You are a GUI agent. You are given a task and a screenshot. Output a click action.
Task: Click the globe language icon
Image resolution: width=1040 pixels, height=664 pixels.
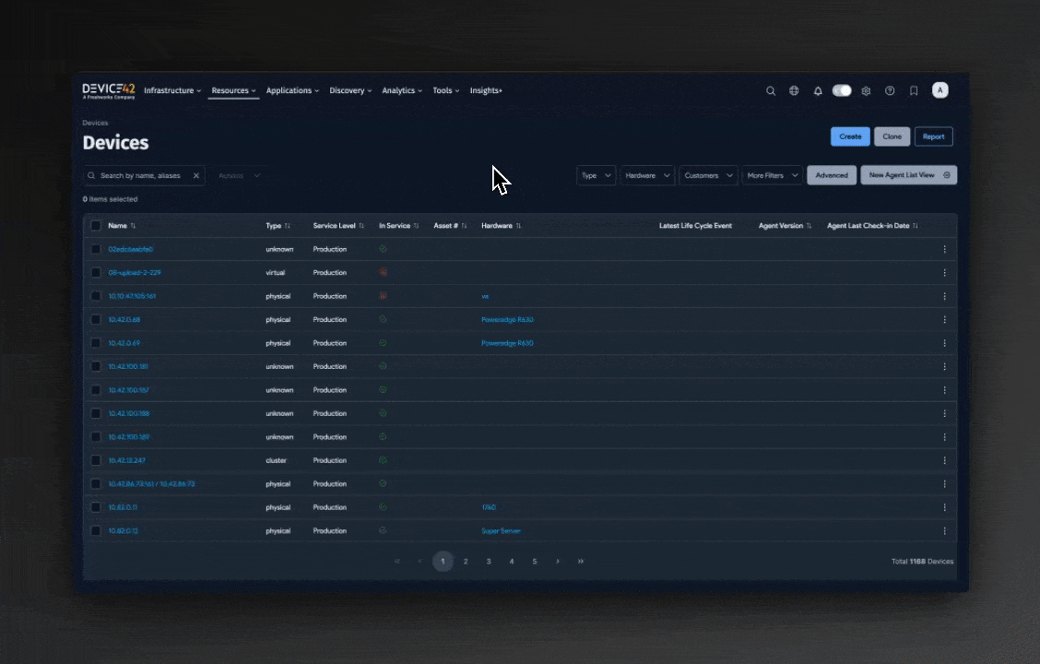tap(794, 90)
